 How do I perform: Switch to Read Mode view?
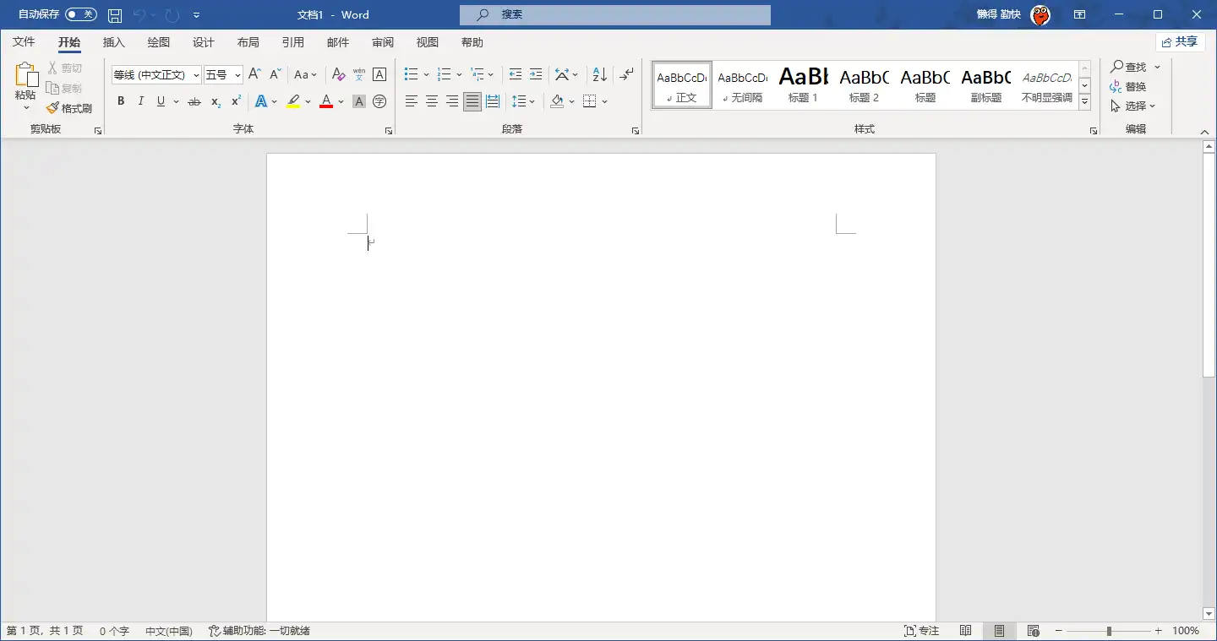pos(966,631)
